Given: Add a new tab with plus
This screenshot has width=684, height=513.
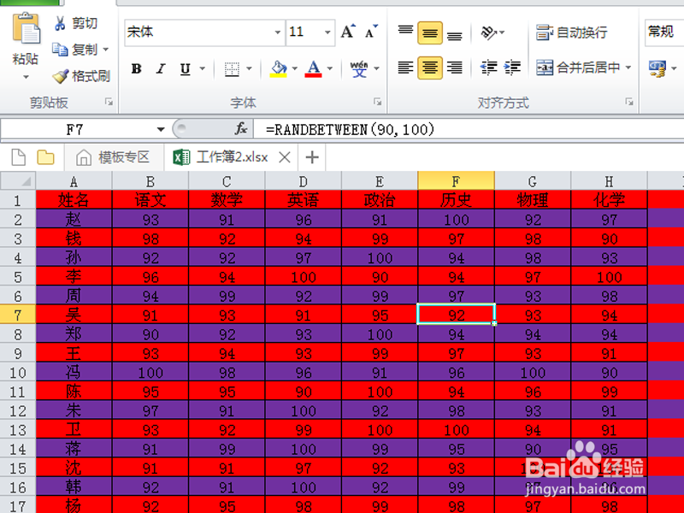Looking at the screenshot, I should point(312,157).
